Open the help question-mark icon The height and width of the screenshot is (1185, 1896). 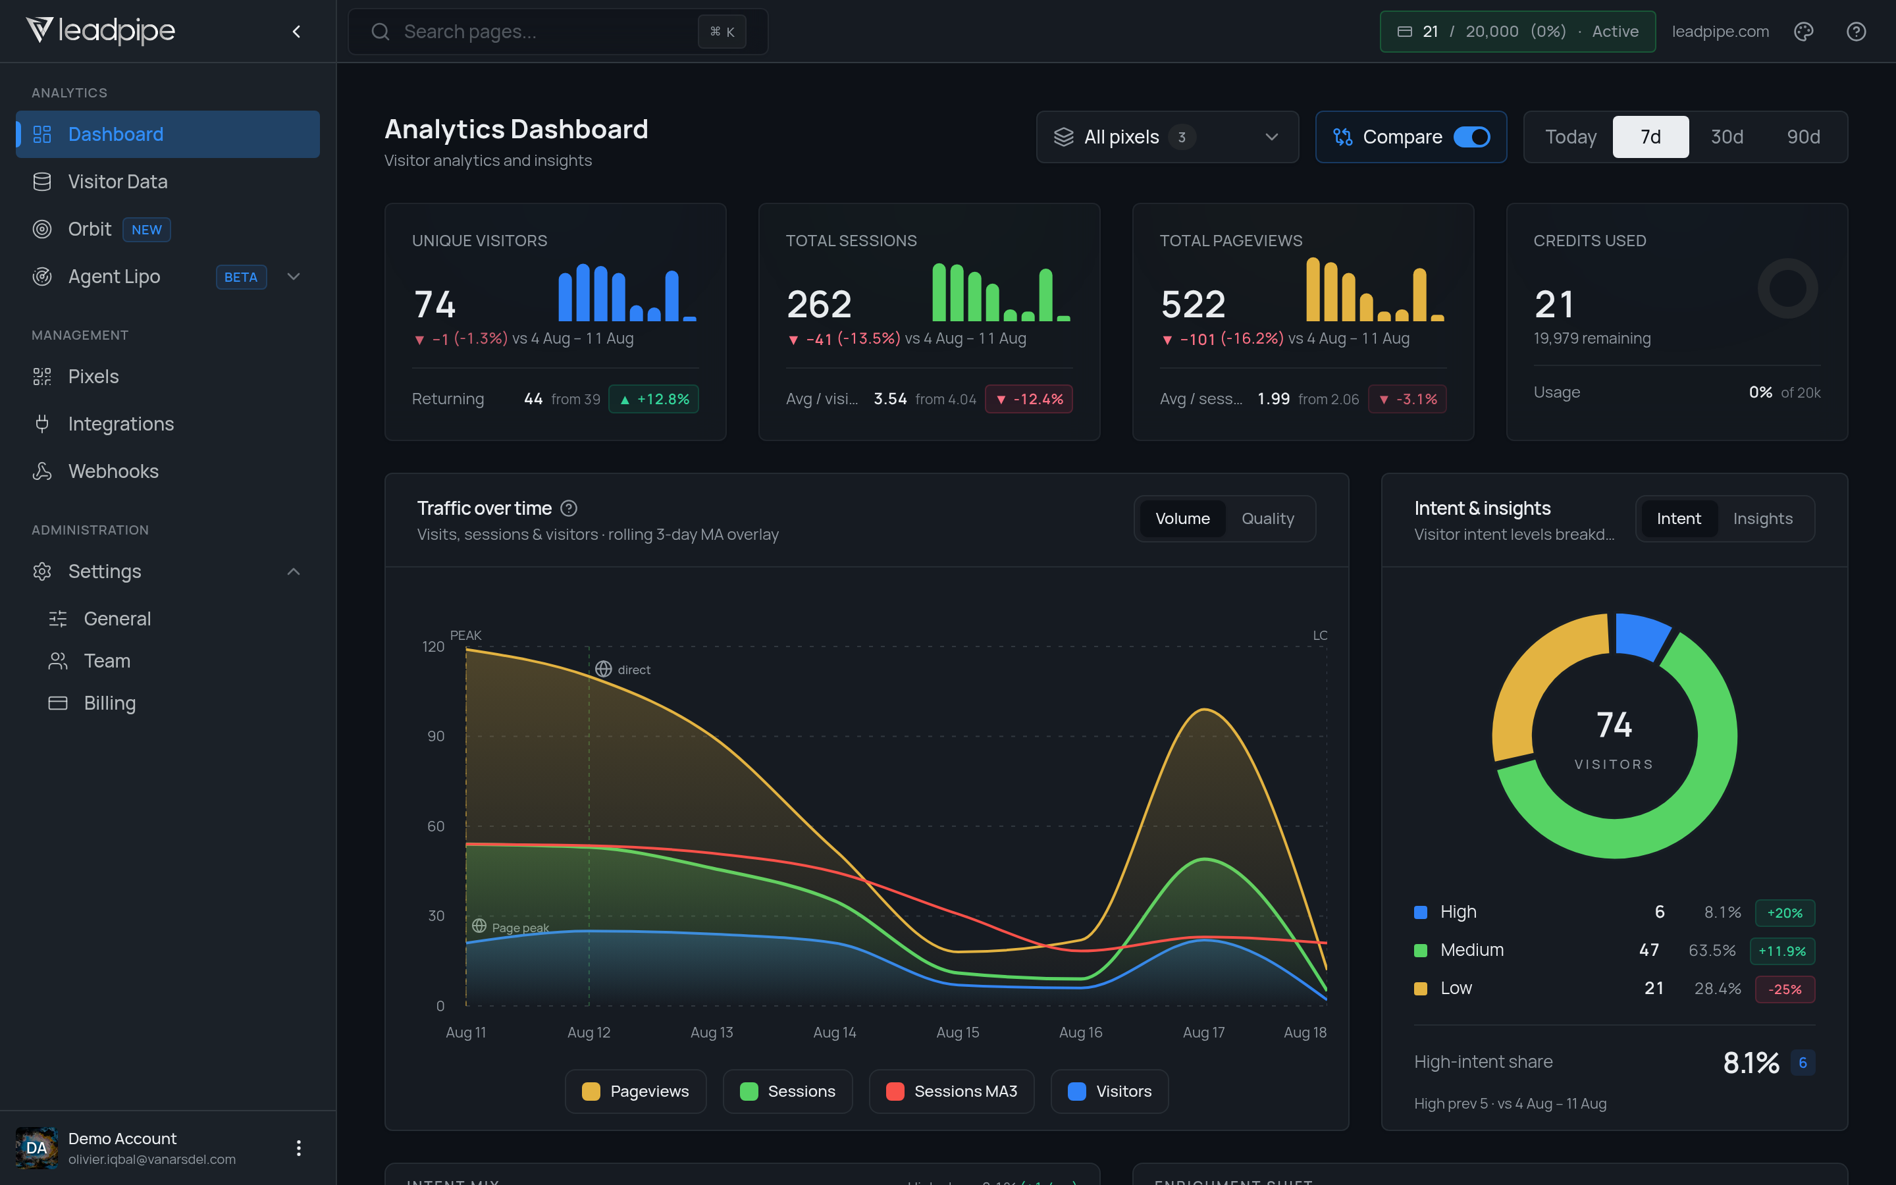[1856, 32]
